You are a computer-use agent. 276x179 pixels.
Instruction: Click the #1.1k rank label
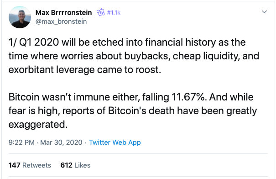point(114,12)
